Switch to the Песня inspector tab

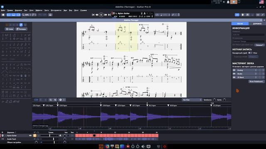240,24
